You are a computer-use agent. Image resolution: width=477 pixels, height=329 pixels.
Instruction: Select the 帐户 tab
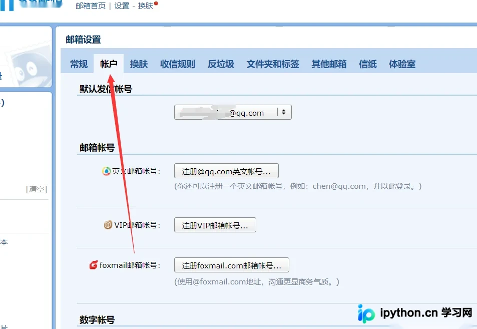[109, 64]
